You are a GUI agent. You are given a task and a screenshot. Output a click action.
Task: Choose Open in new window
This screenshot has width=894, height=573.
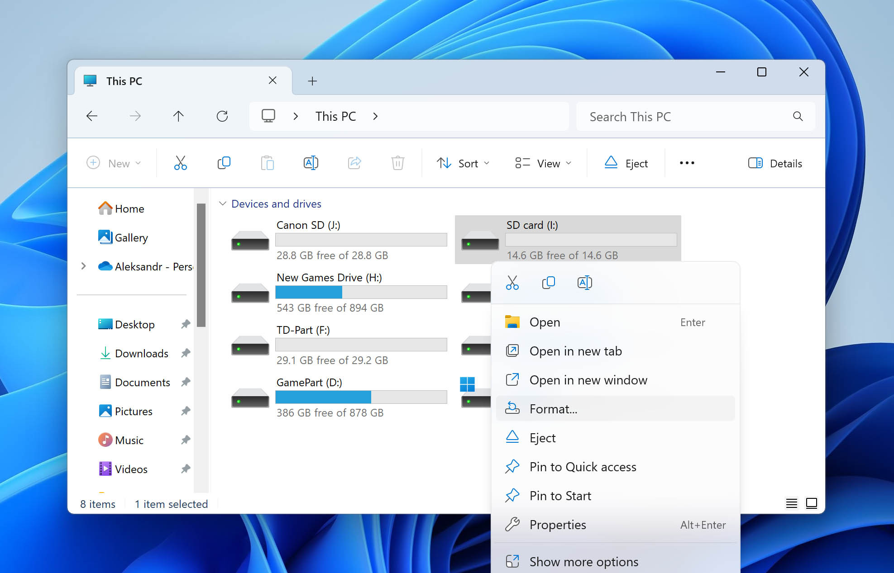pyautogui.click(x=615, y=380)
